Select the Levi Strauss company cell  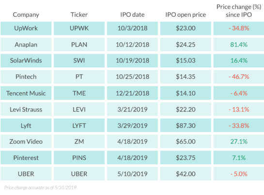(26, 109)
